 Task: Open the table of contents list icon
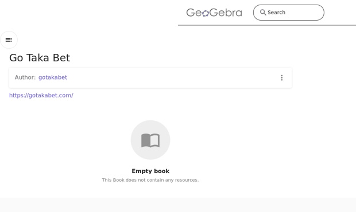point(9,40)
